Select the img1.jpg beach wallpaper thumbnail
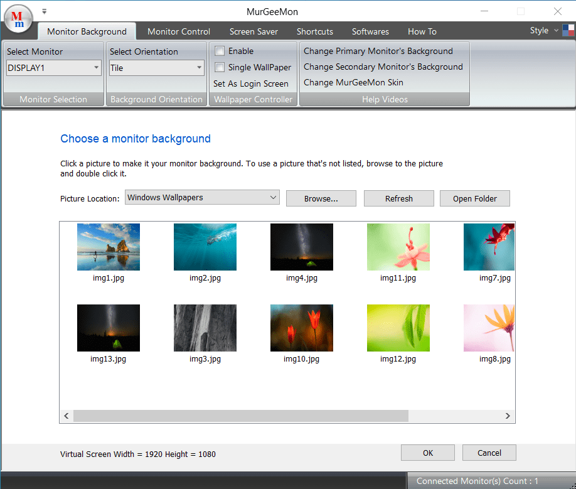 click(109, 247)
